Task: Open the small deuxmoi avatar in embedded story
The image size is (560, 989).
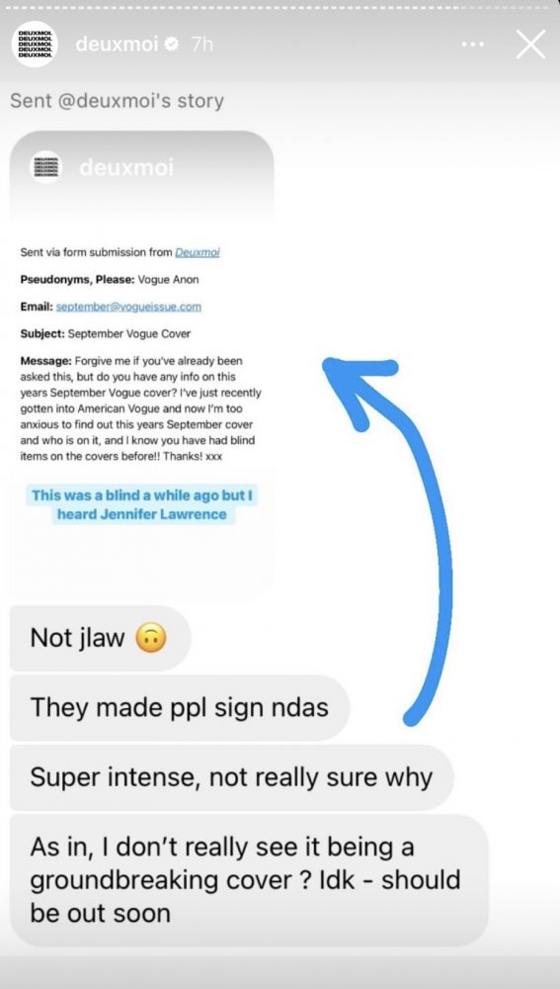Action: click(46, 167)
